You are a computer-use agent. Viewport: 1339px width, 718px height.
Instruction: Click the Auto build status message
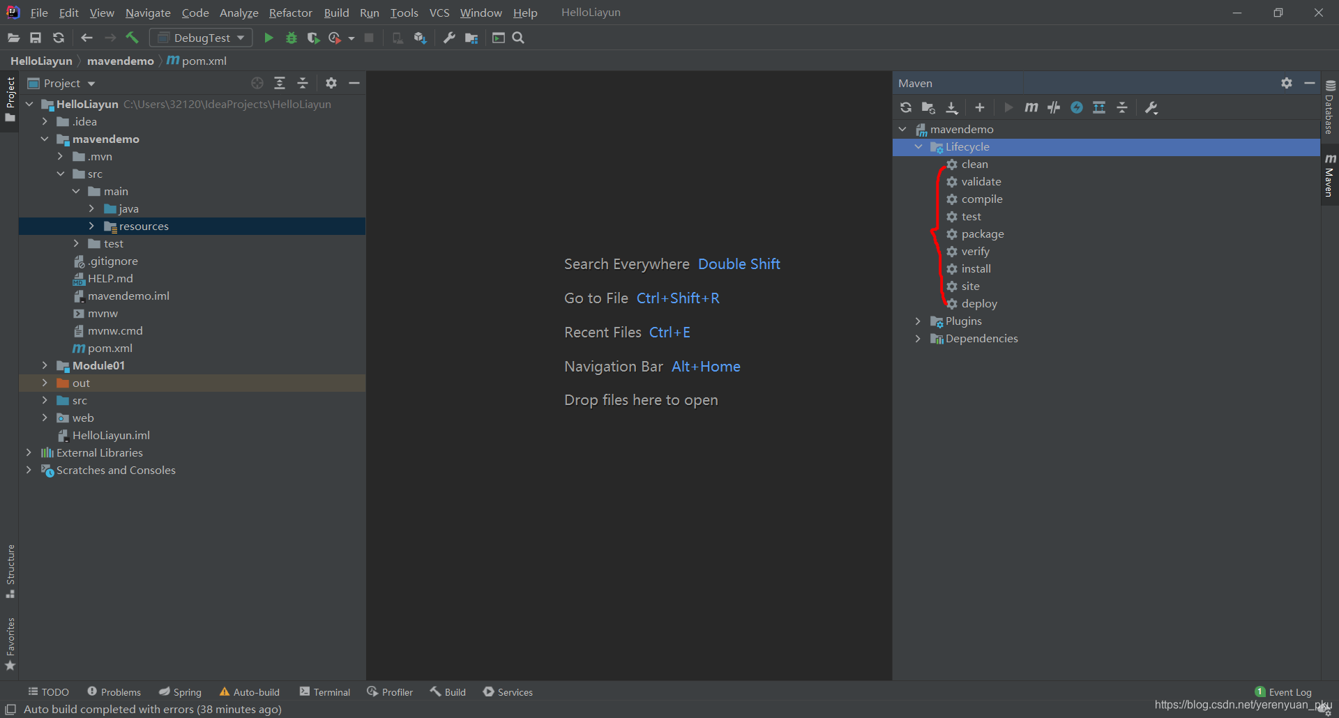pos(153,709)
